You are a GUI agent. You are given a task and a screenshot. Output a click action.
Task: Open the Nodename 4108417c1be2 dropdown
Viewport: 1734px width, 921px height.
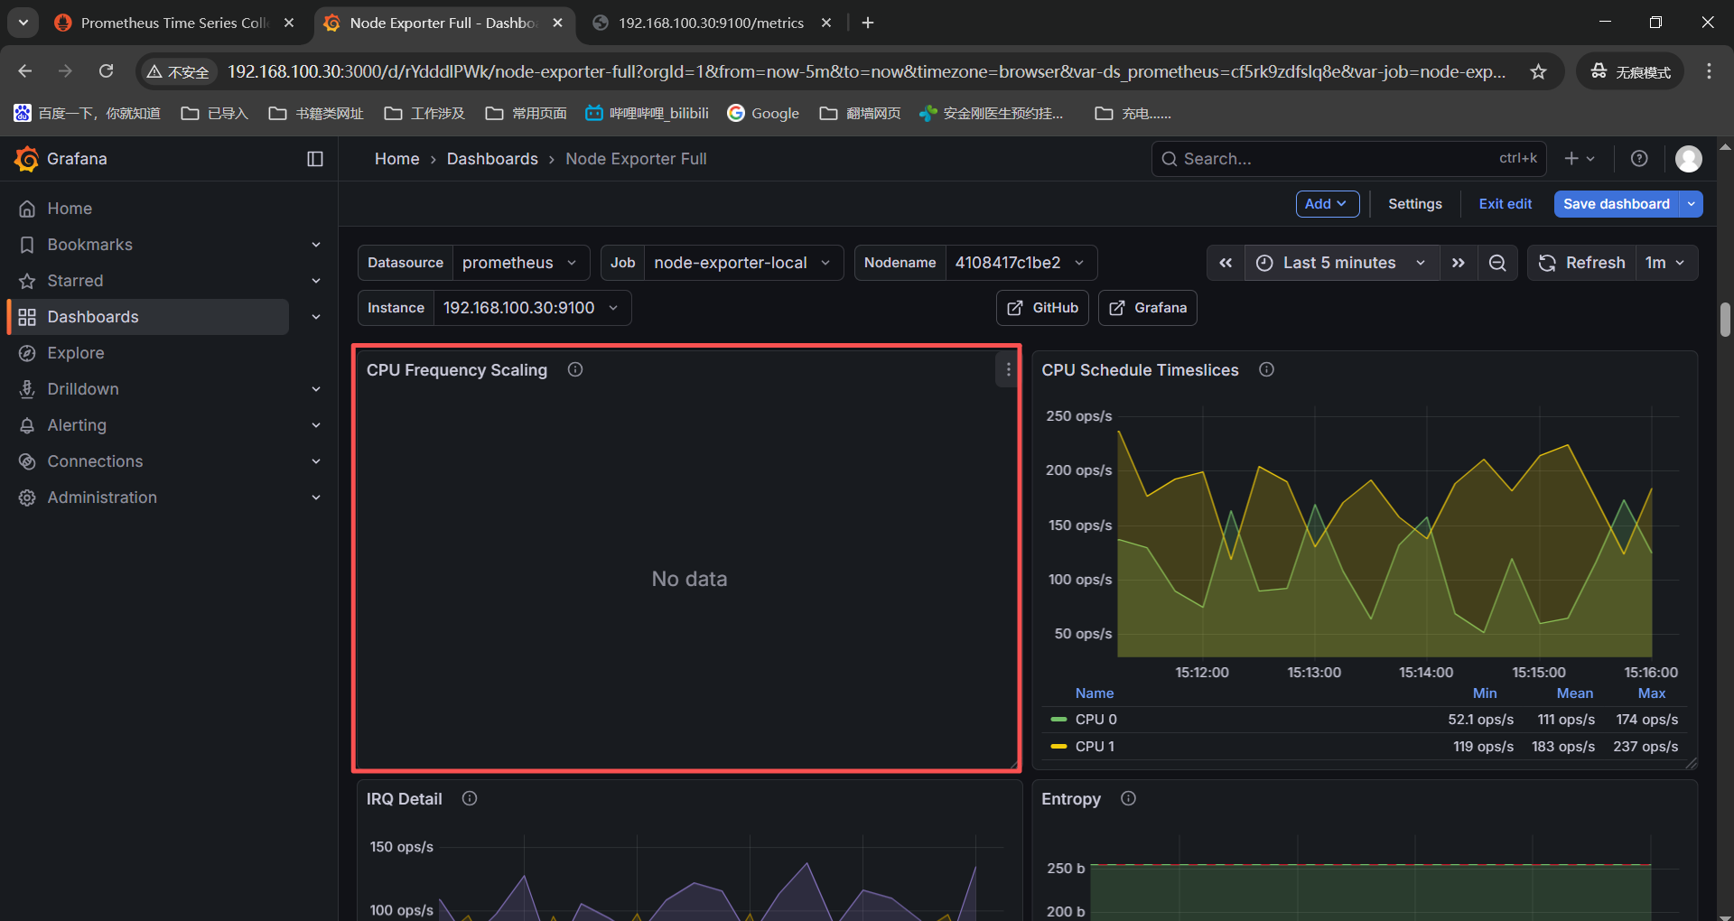(1020, 263)
